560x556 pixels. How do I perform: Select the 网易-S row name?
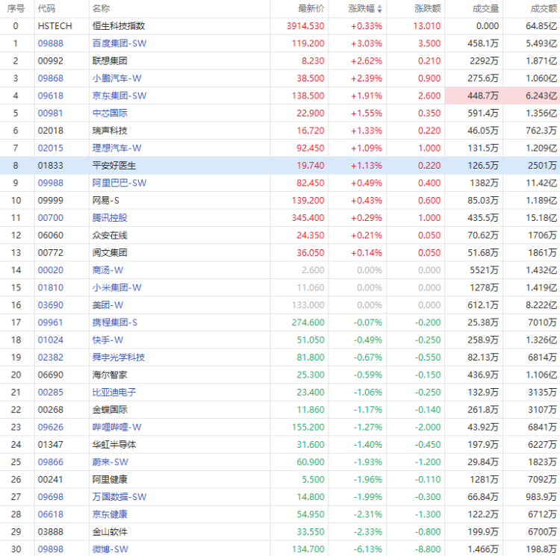[x=106, y=201]
